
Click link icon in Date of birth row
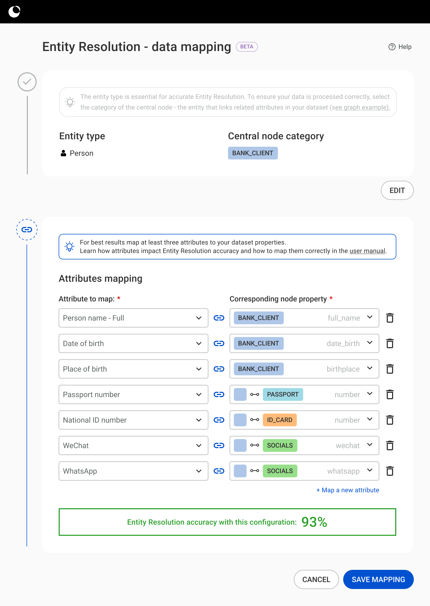tap(219, 343)
